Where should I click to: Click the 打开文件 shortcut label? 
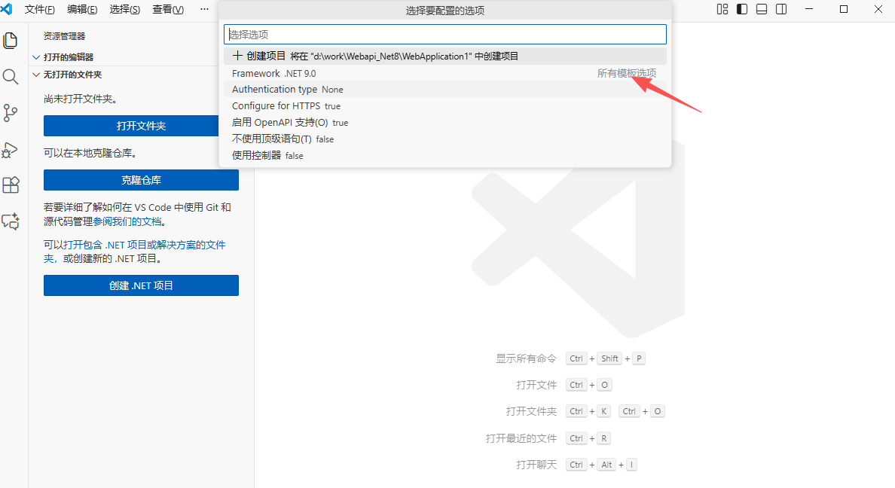pyautogui.click(x=536, y=385)
